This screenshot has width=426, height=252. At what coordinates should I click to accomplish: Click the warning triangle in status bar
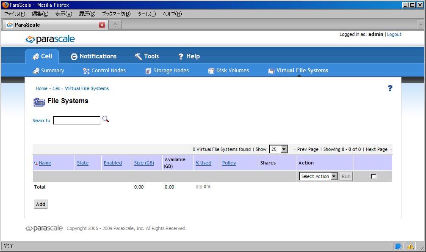(410, 246)
